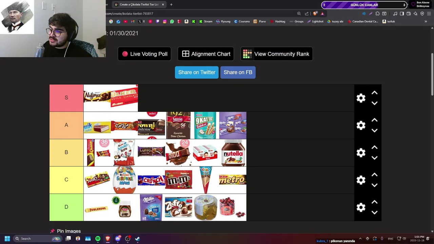Open Windows Start menu
Image resolution: width=434 pixels, height=244 pixels.
pos(7,239)
